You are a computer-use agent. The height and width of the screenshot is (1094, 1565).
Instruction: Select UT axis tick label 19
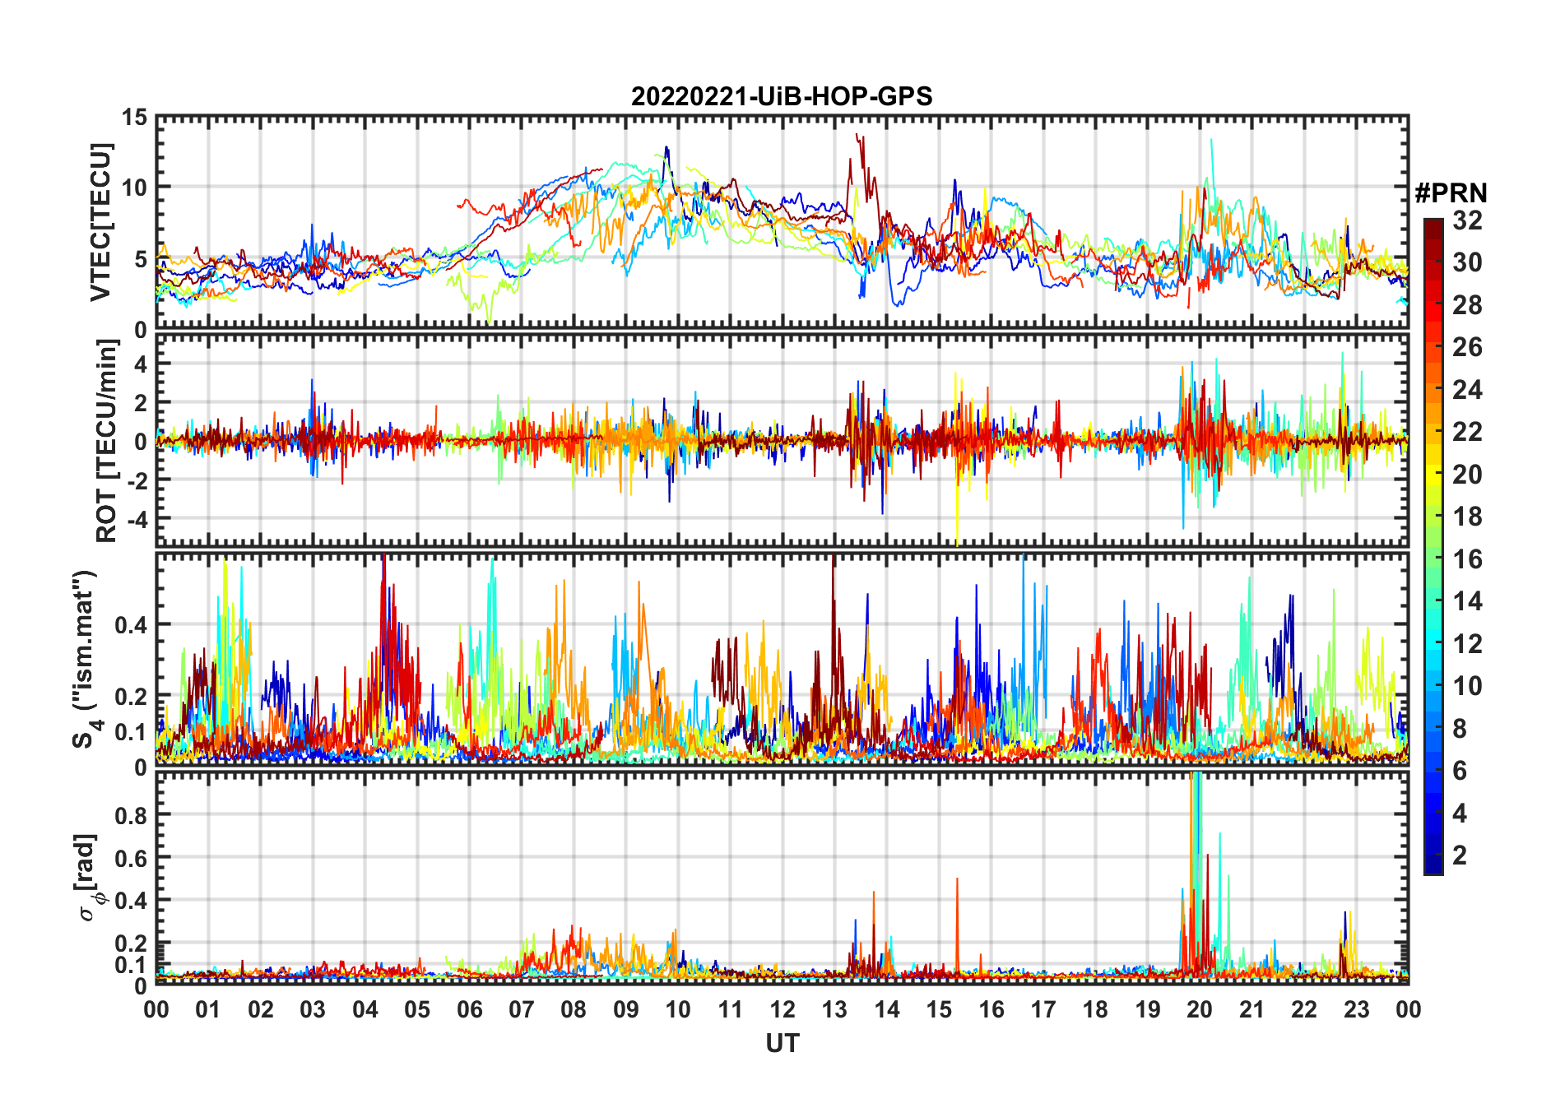click(x=1148, y=1009)
